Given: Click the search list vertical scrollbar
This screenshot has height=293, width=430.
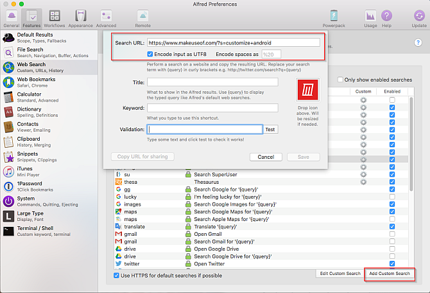Looking at the screenshot, I should (411, 141).
